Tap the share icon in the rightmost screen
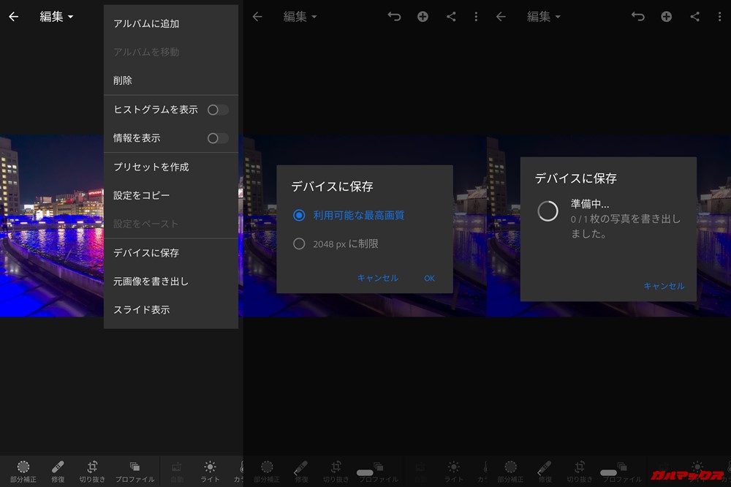 coord(694,17)
